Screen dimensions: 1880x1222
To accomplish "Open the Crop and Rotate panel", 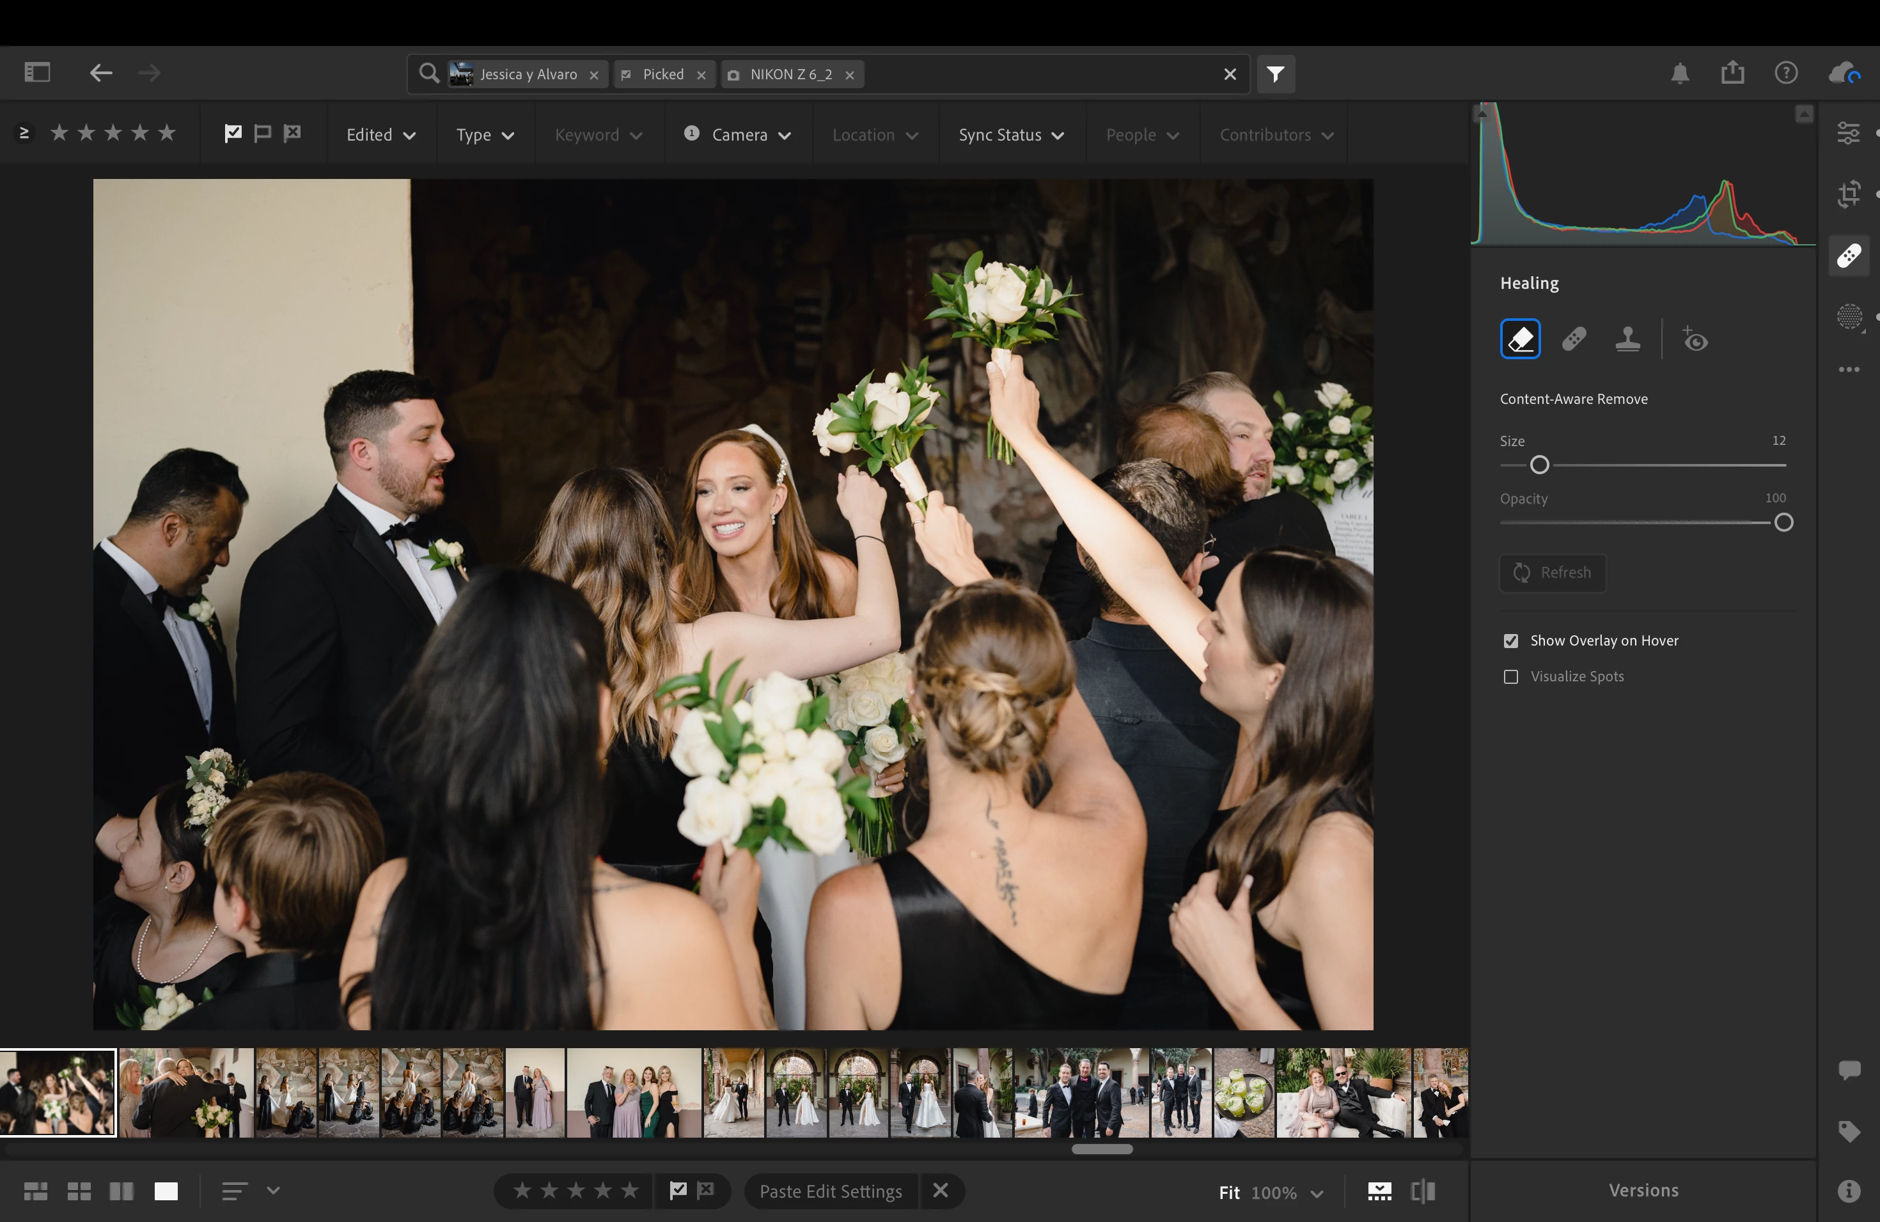I will pyautogui.click(x=1849, y=194).
